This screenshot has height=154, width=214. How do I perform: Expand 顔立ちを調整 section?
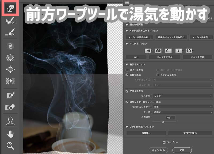[127, 25]
